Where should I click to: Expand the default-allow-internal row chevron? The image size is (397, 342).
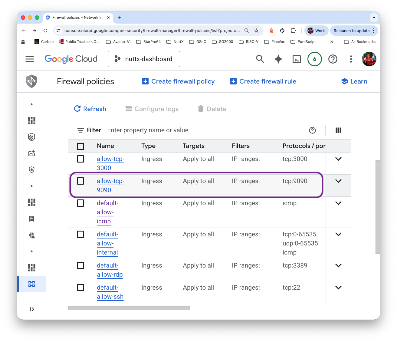pyautogui.click(x=338, y=234)
